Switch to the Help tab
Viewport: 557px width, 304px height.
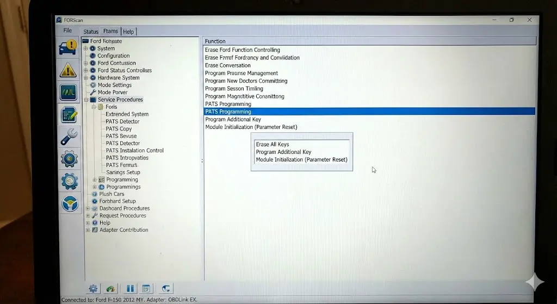pyautogui.click(x=128, y=32)
